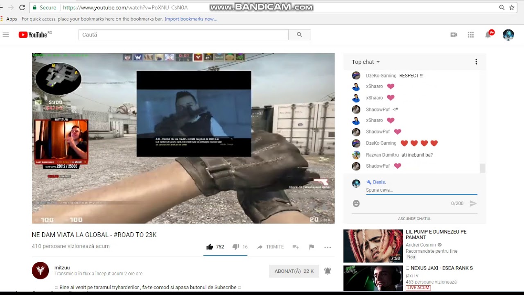The image size is (524, 295).
Task: Open Import bookmarks now link
Action: click(x=191, y=19)
